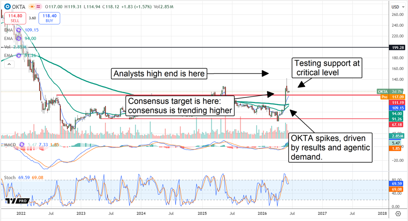Screen dimensions: 408x221
Task: Select the green 94.00 EMA legend value
Action: click(x=30, y=38)
